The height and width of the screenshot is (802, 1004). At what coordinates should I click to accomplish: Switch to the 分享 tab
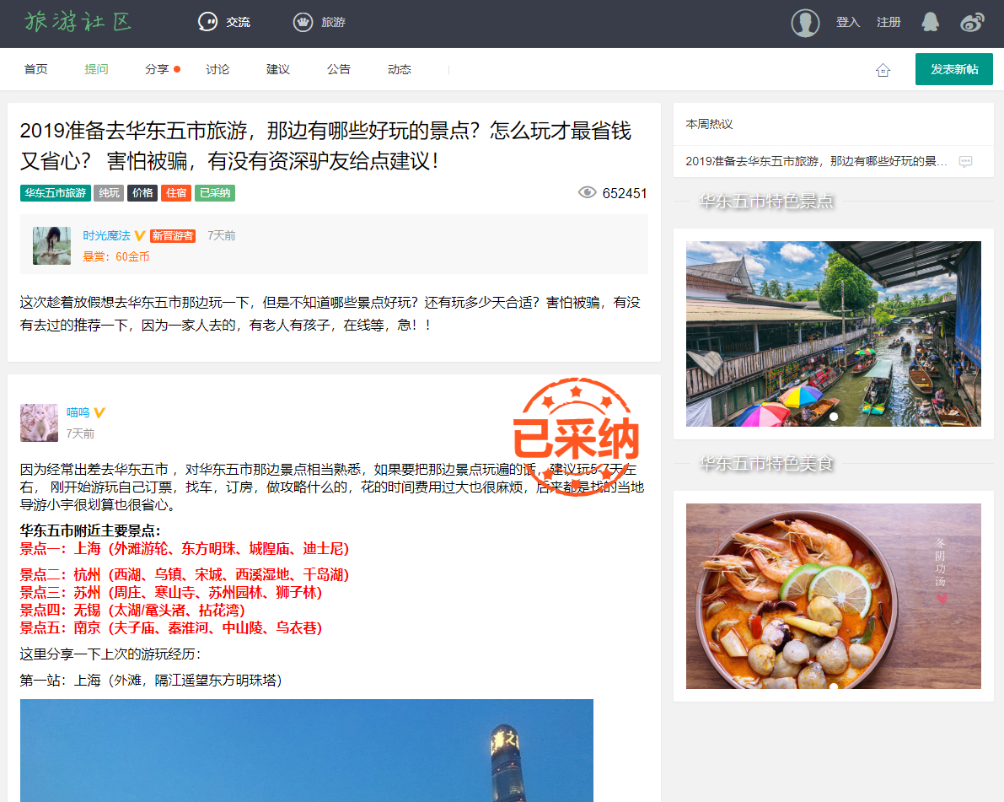(157, 69)
